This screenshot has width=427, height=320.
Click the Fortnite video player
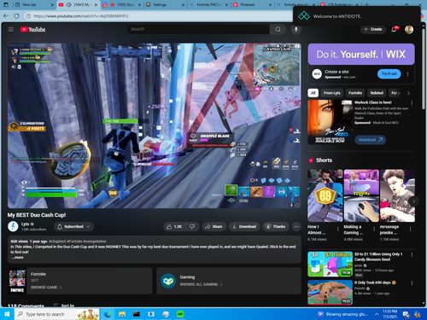tap(155, 125)
